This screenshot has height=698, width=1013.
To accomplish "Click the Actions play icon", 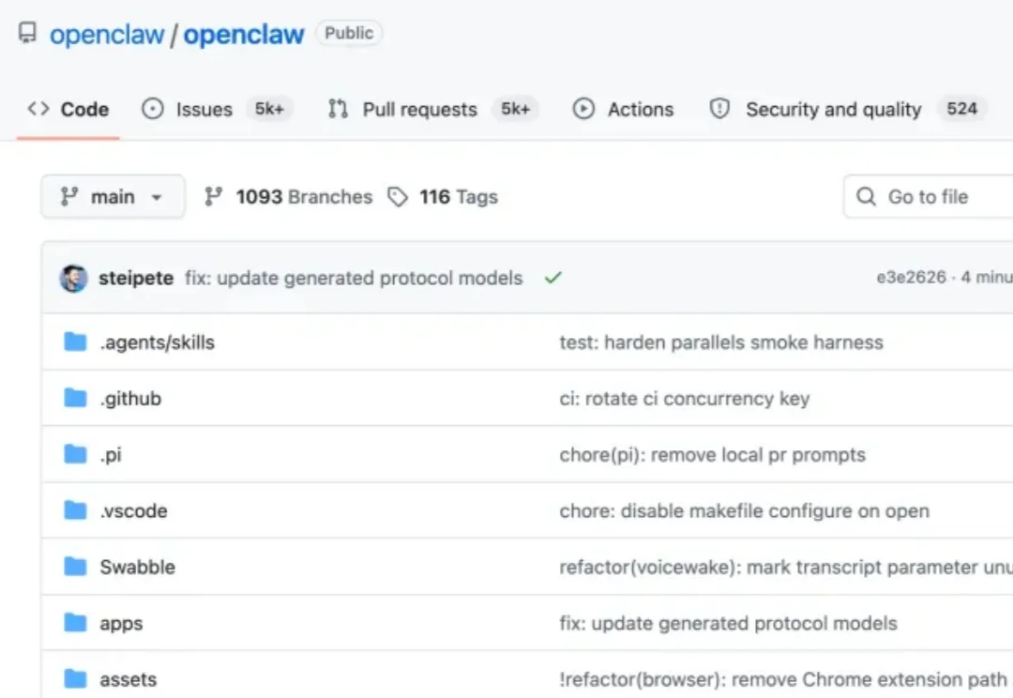I will [583, 110].
